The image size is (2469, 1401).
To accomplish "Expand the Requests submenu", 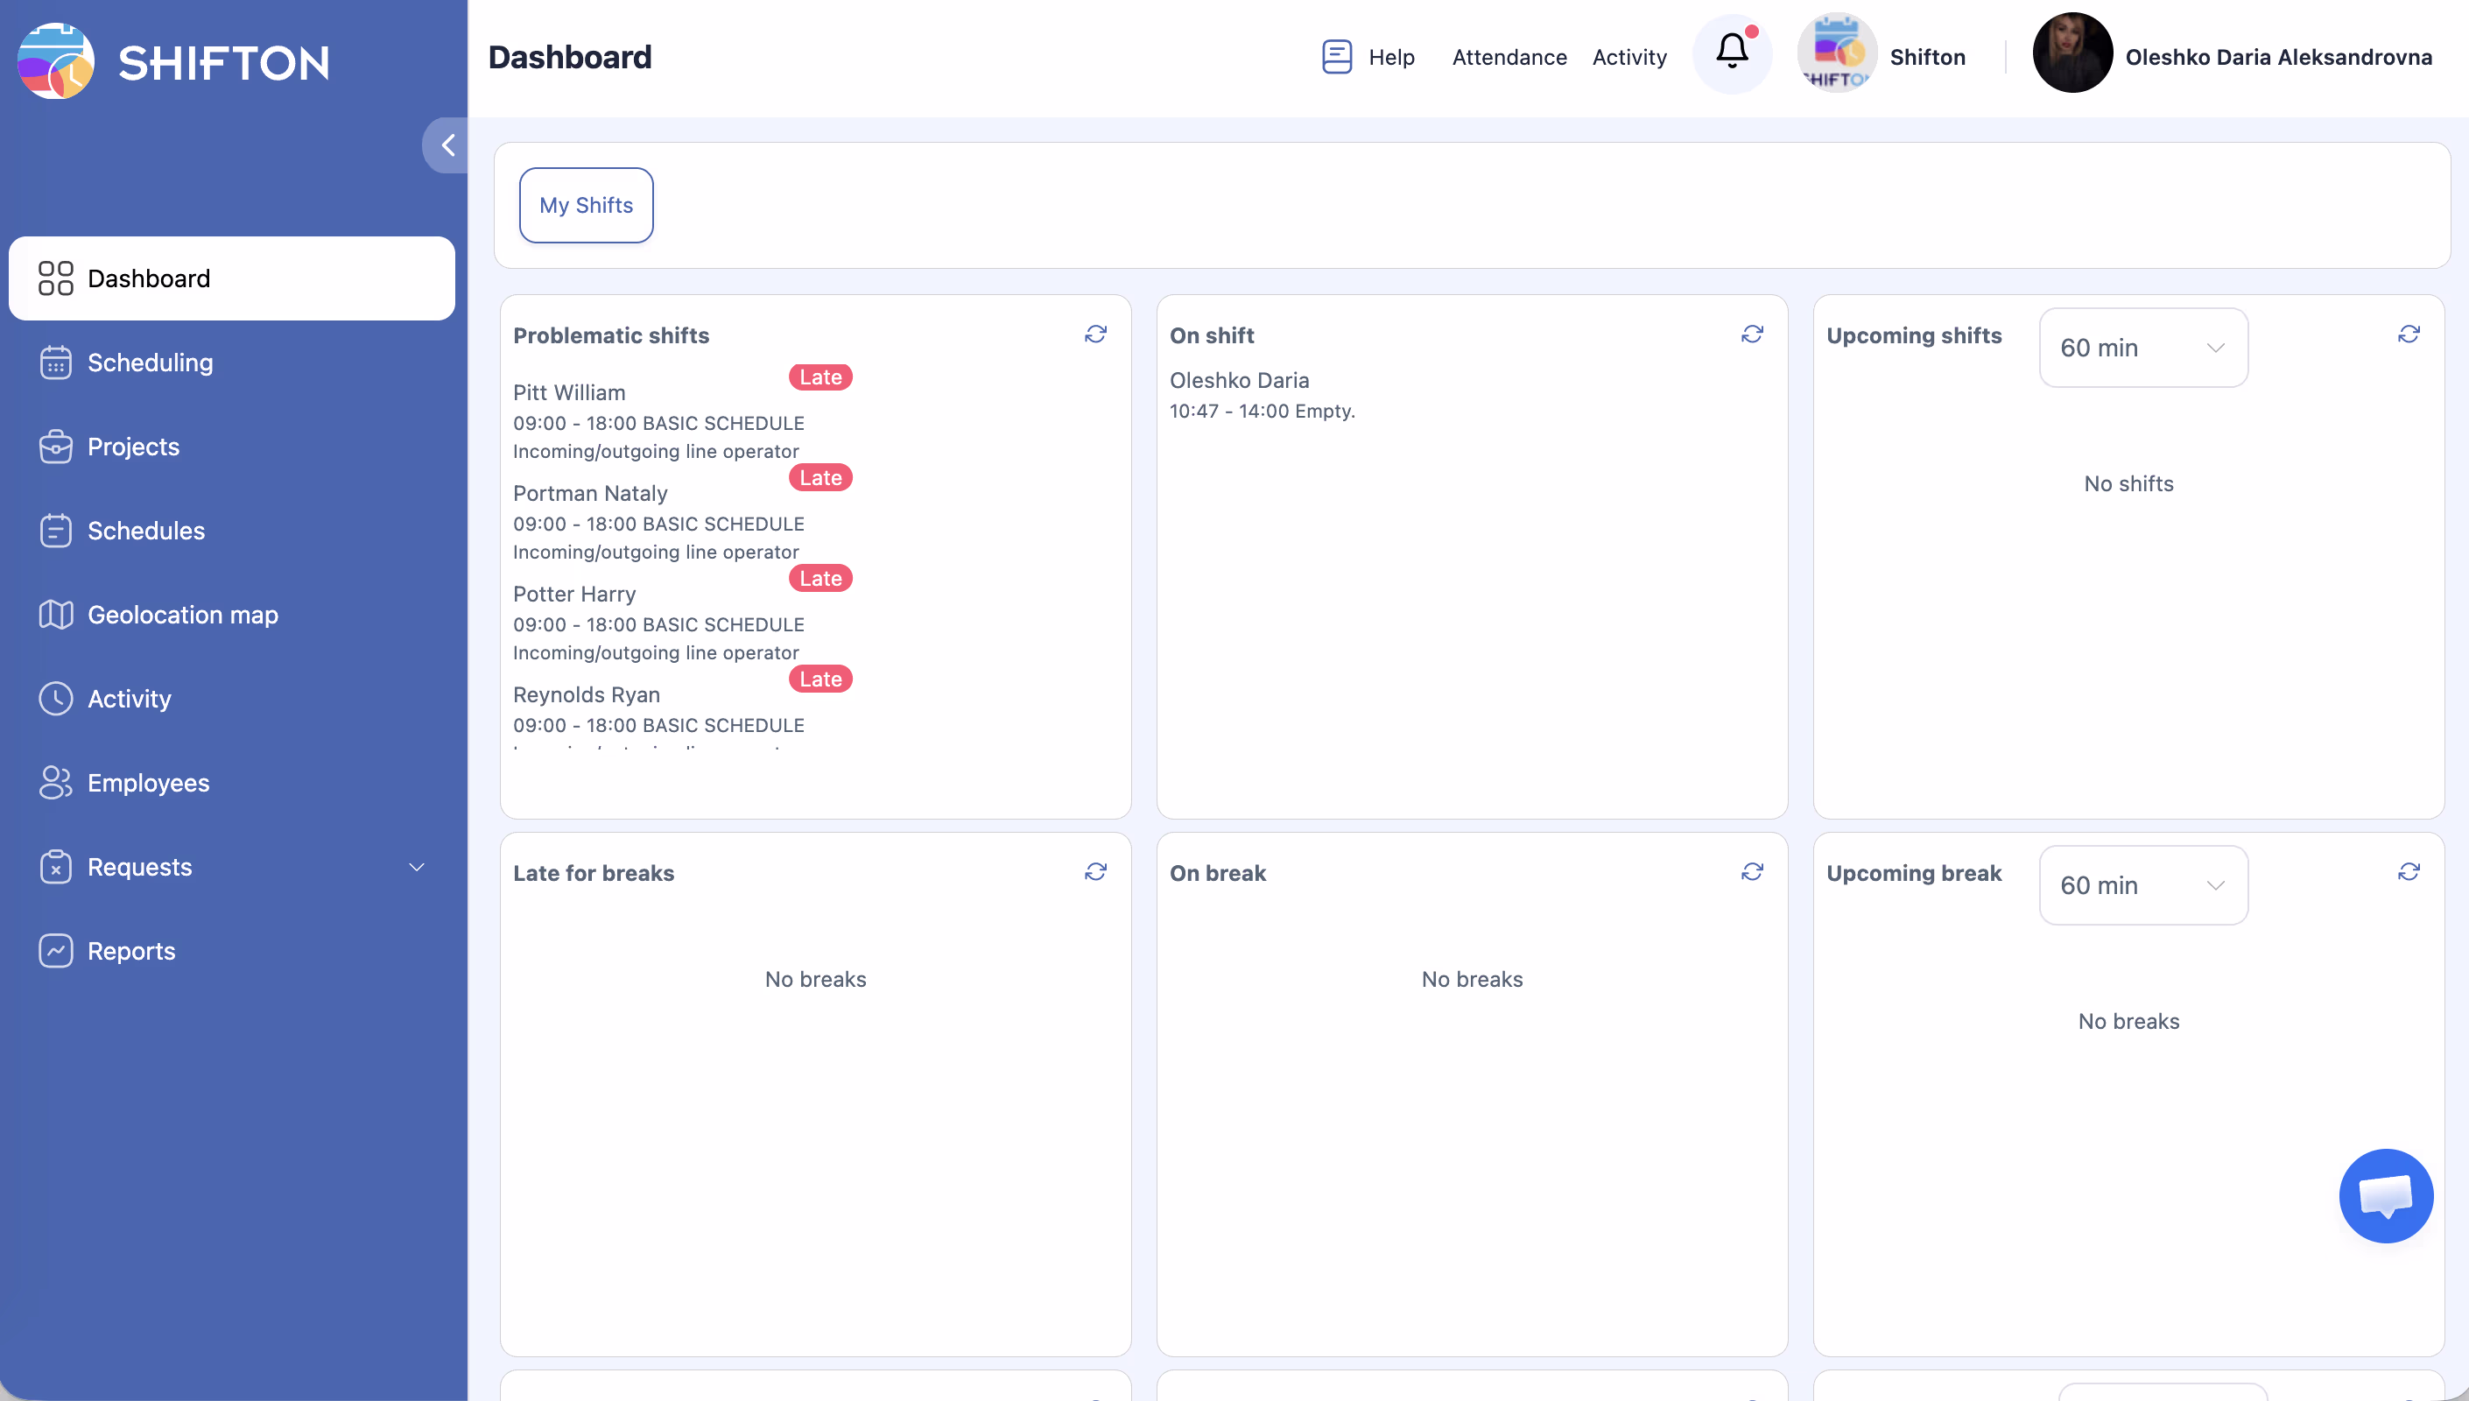I will coord(416,867).
